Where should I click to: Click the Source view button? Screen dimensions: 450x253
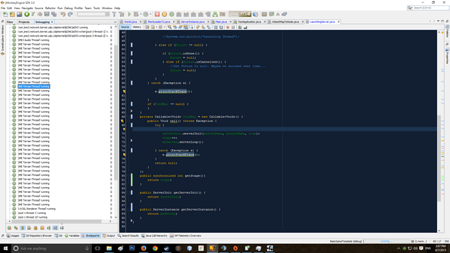[x=125, y=27]
